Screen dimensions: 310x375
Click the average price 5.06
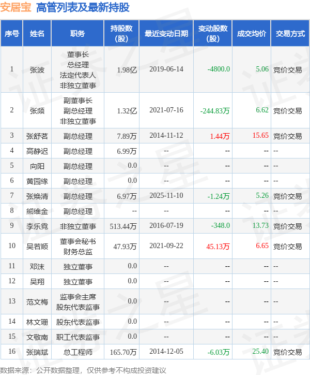click(x=262, y=69)
